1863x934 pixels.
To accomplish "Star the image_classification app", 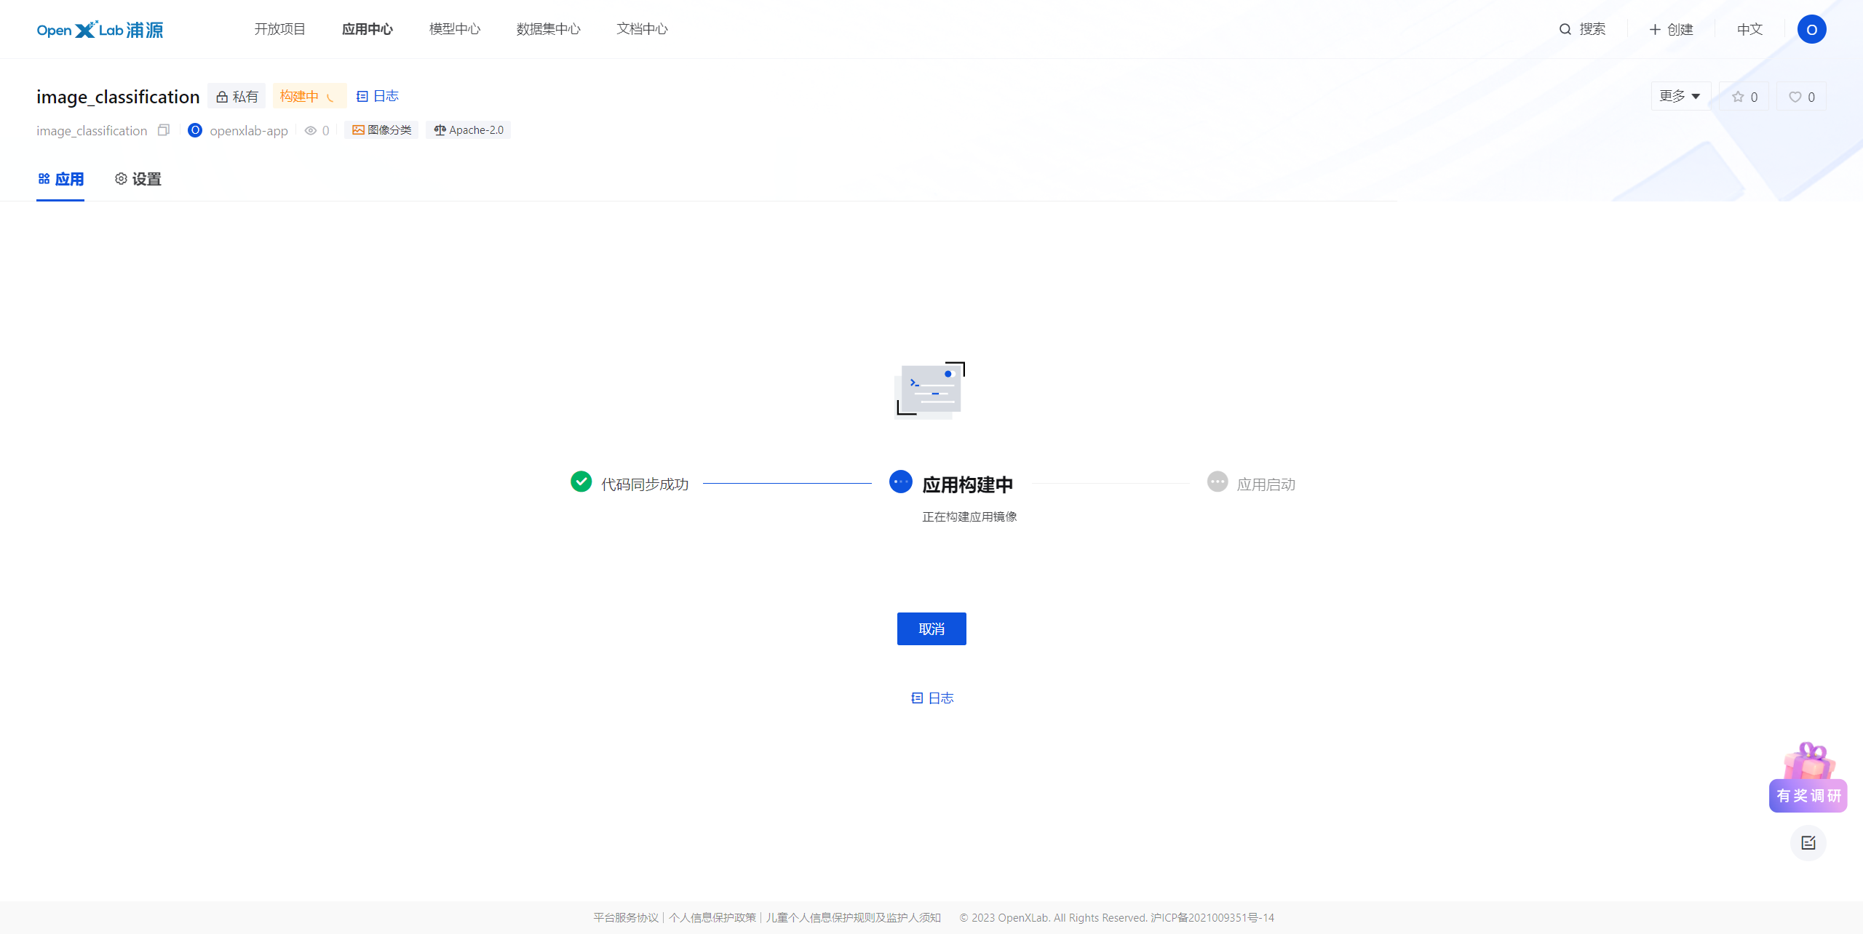I will [1744, 95].
